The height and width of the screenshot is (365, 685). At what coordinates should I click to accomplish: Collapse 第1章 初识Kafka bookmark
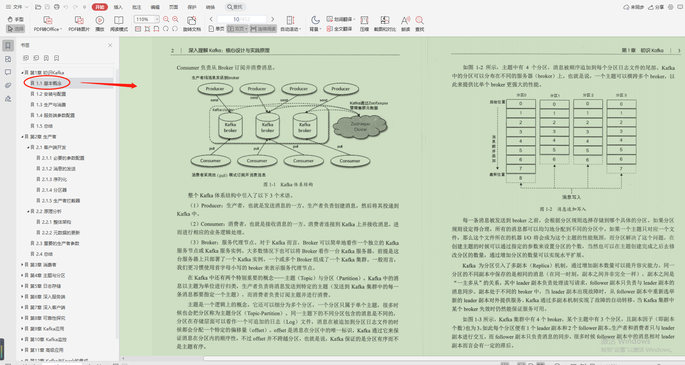(22, 73)
